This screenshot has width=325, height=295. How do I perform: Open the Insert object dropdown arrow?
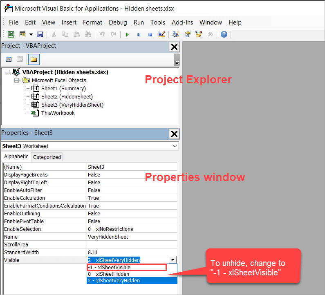coord(31,34)
